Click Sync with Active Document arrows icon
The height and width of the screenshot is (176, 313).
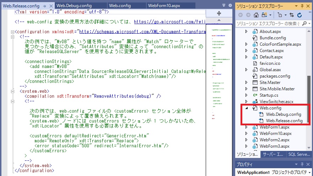point(292,15)
